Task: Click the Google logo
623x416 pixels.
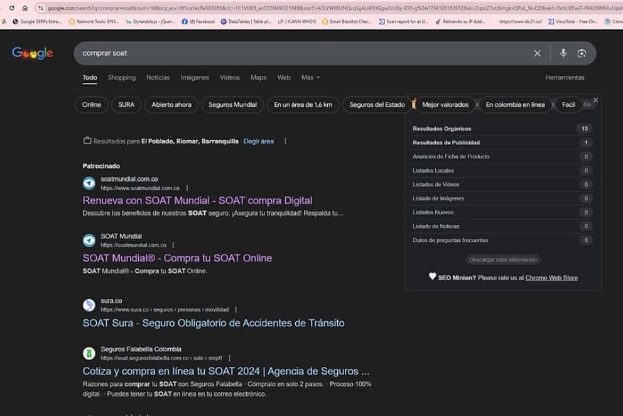Action: (x=32, y=53)
